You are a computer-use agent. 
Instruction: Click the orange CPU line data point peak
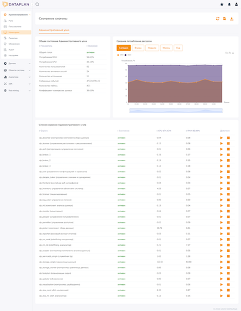tap(205, 79)
